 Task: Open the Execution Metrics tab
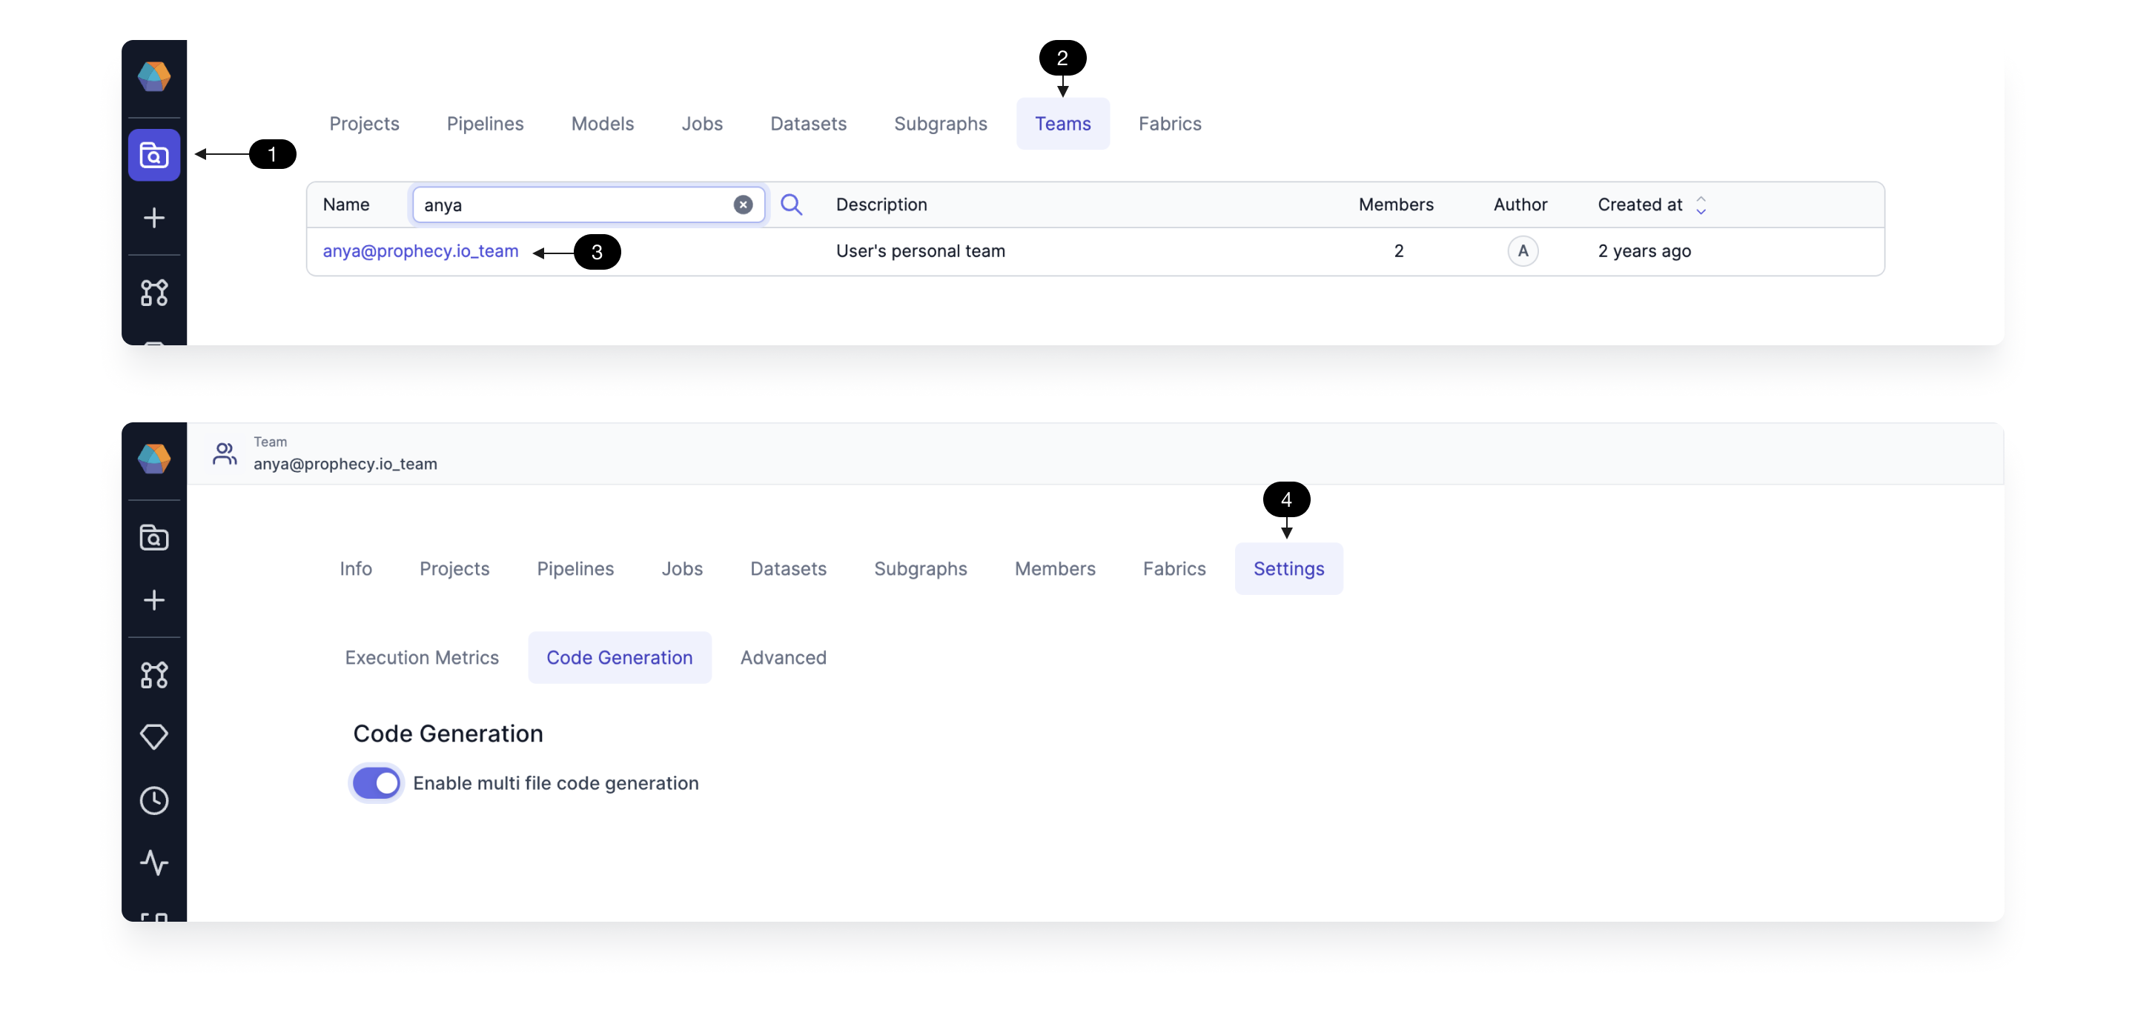tap(422, 656)
